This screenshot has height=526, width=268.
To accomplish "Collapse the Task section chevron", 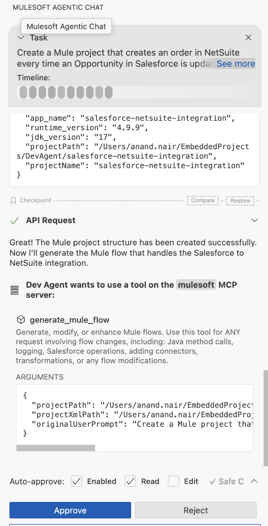I will click(21, 37).
